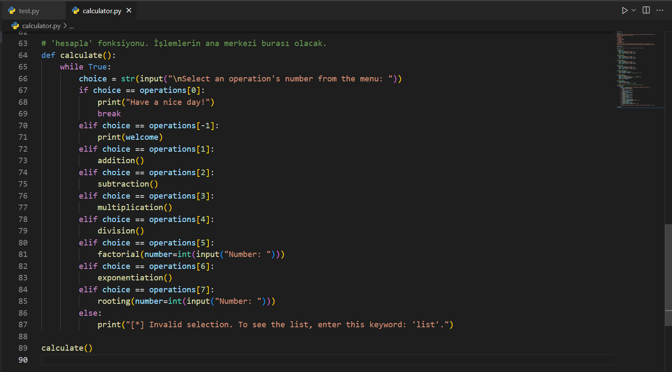The image size is (672, 372).
Task: Click the Python file icon in breadcrumbs
Action: pyautogui.click(x=15, y=26)
